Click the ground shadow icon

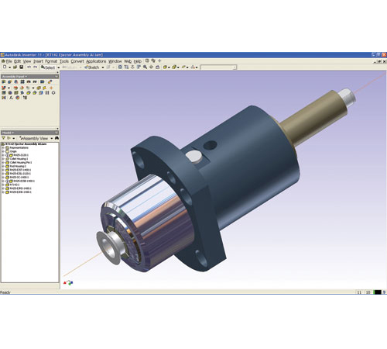(183, 67)
